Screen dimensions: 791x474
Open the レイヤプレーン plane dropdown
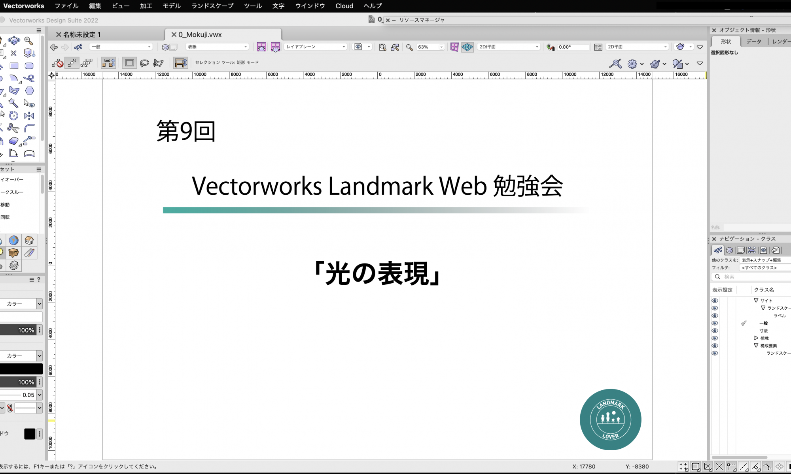click(x=315, y=47)
